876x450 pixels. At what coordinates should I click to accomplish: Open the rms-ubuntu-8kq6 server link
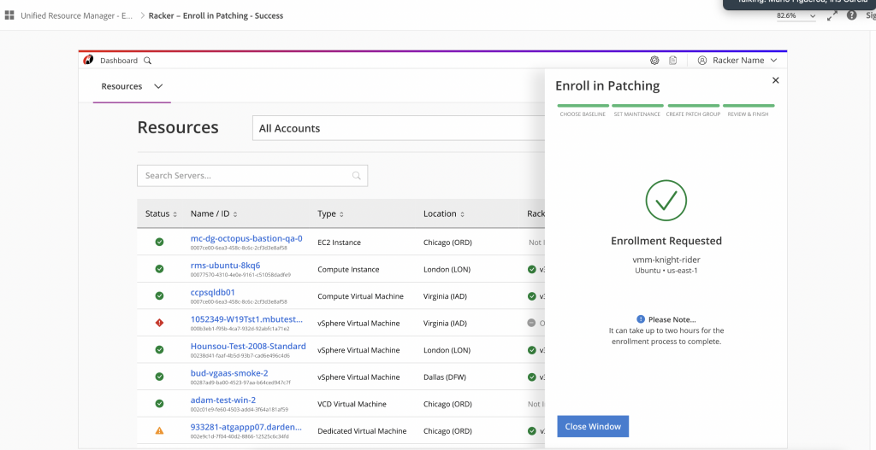click(225, 266)
